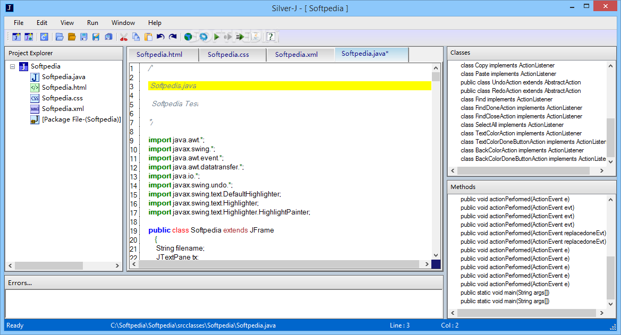Switch to the Softpedia.xml tab
The image size is (621, 335).
coord(300,55)
